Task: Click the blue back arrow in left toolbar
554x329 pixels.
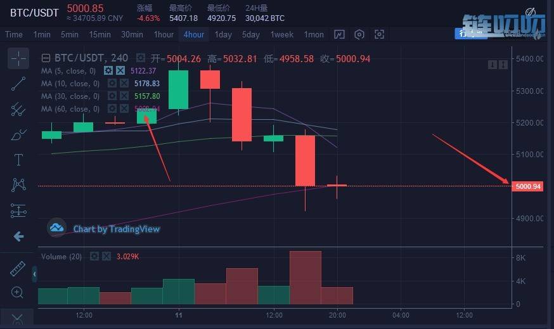Action: click(18, 236)
